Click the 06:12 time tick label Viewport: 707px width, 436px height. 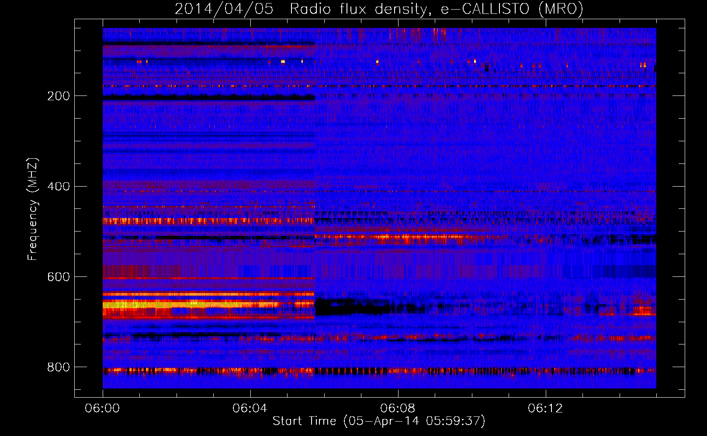pos(545,409)
